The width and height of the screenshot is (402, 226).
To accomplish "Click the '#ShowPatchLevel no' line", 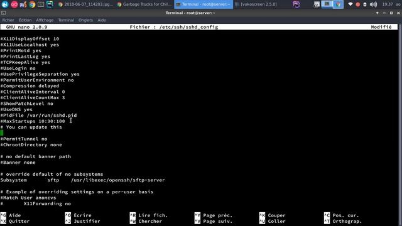I will [x=26, y=104].
